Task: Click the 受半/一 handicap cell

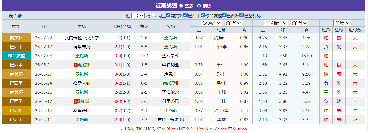Action: tap(221, 38)
